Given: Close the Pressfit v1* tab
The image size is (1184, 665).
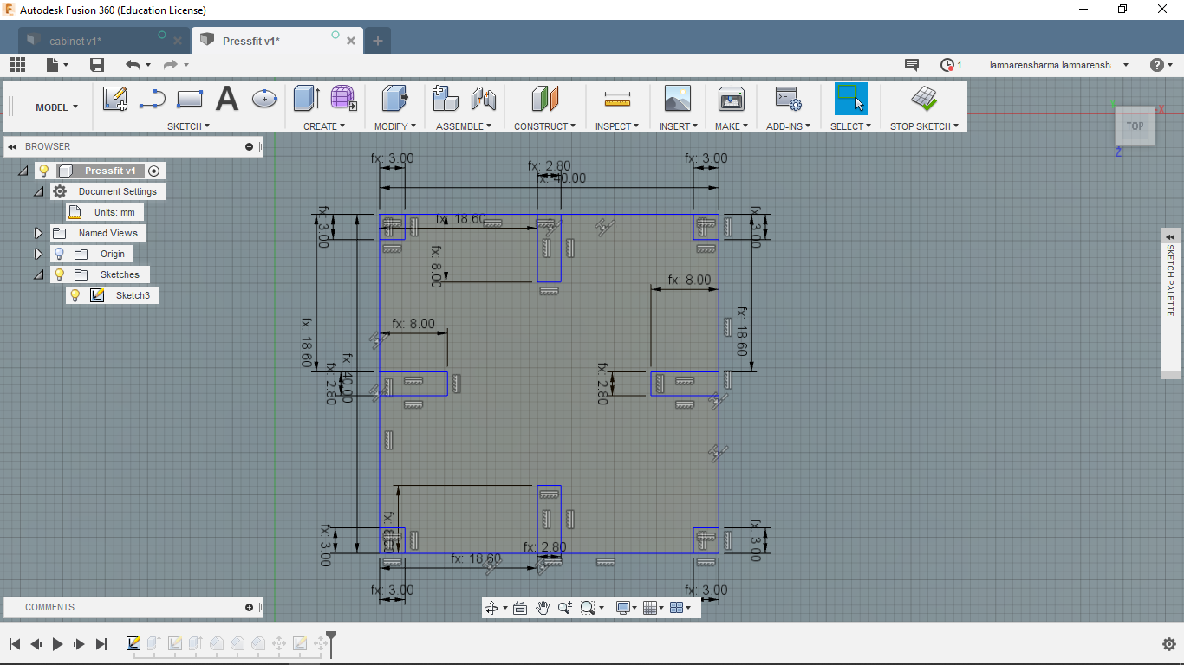Looking at the screenshot, I should click(351, 41).
